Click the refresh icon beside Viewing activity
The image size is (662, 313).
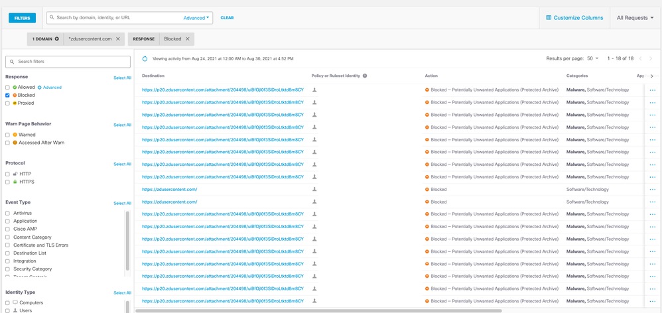tap(146, 58)
